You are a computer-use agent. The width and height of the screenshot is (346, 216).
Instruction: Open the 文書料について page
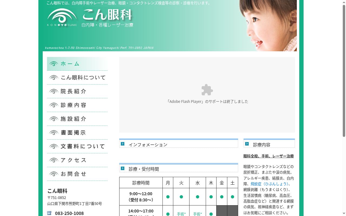coord(77,146)
